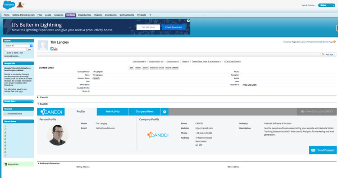Click the sidebar search text field
Image resolution: width=338 pixels, height=178 pixels.
tap(15, 50)
